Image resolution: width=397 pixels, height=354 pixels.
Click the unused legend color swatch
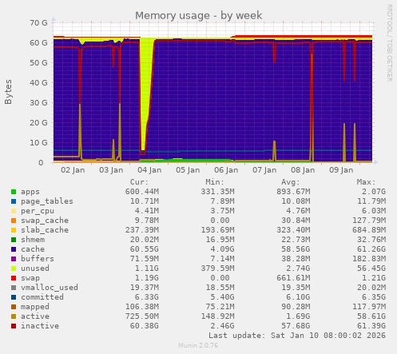click(14, 268)
